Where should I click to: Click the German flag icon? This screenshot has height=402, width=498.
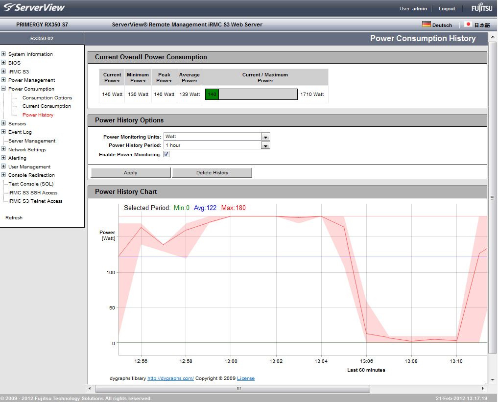tap(426, 24)
